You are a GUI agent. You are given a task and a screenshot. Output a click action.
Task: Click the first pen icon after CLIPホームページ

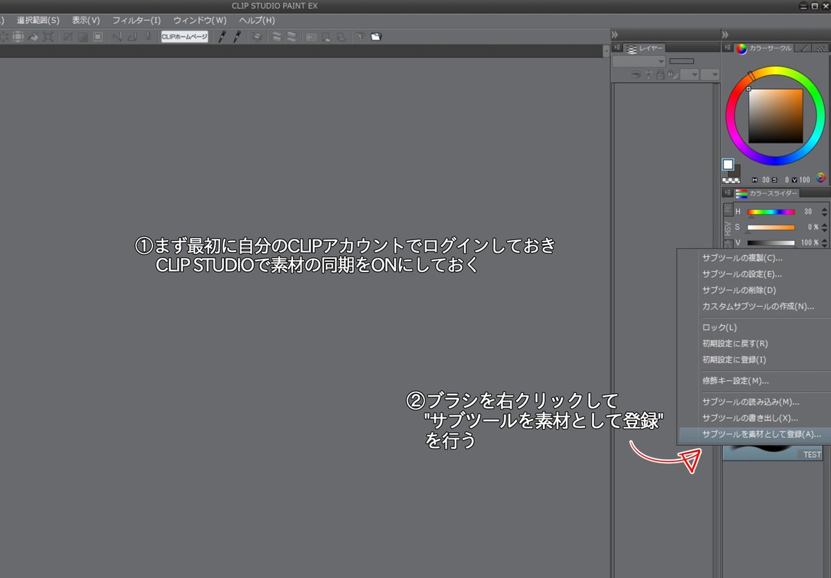[x=222, y=37]
